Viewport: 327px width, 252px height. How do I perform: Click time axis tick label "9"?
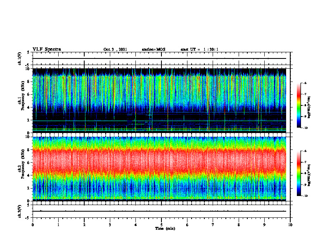click(x=264, y=225)
